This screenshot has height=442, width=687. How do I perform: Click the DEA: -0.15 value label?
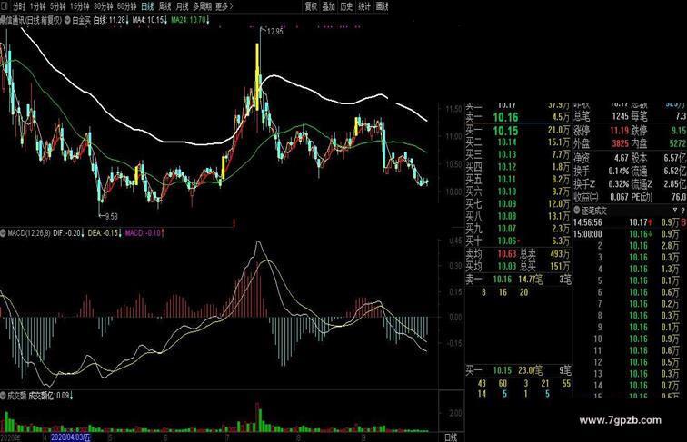click(x=105, y=233)
